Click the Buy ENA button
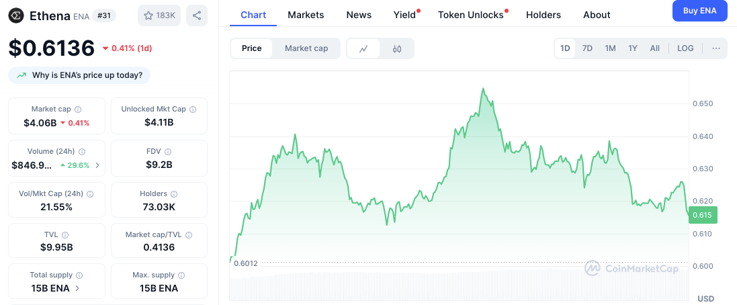 [699, 11]
